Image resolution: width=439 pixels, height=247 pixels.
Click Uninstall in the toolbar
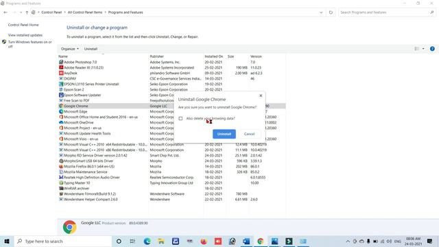coord(91,49)
